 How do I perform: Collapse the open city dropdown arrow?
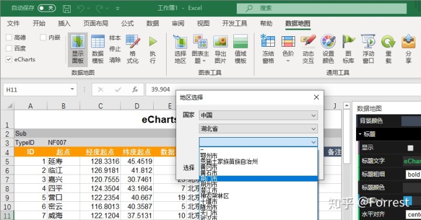click(313, 142)
